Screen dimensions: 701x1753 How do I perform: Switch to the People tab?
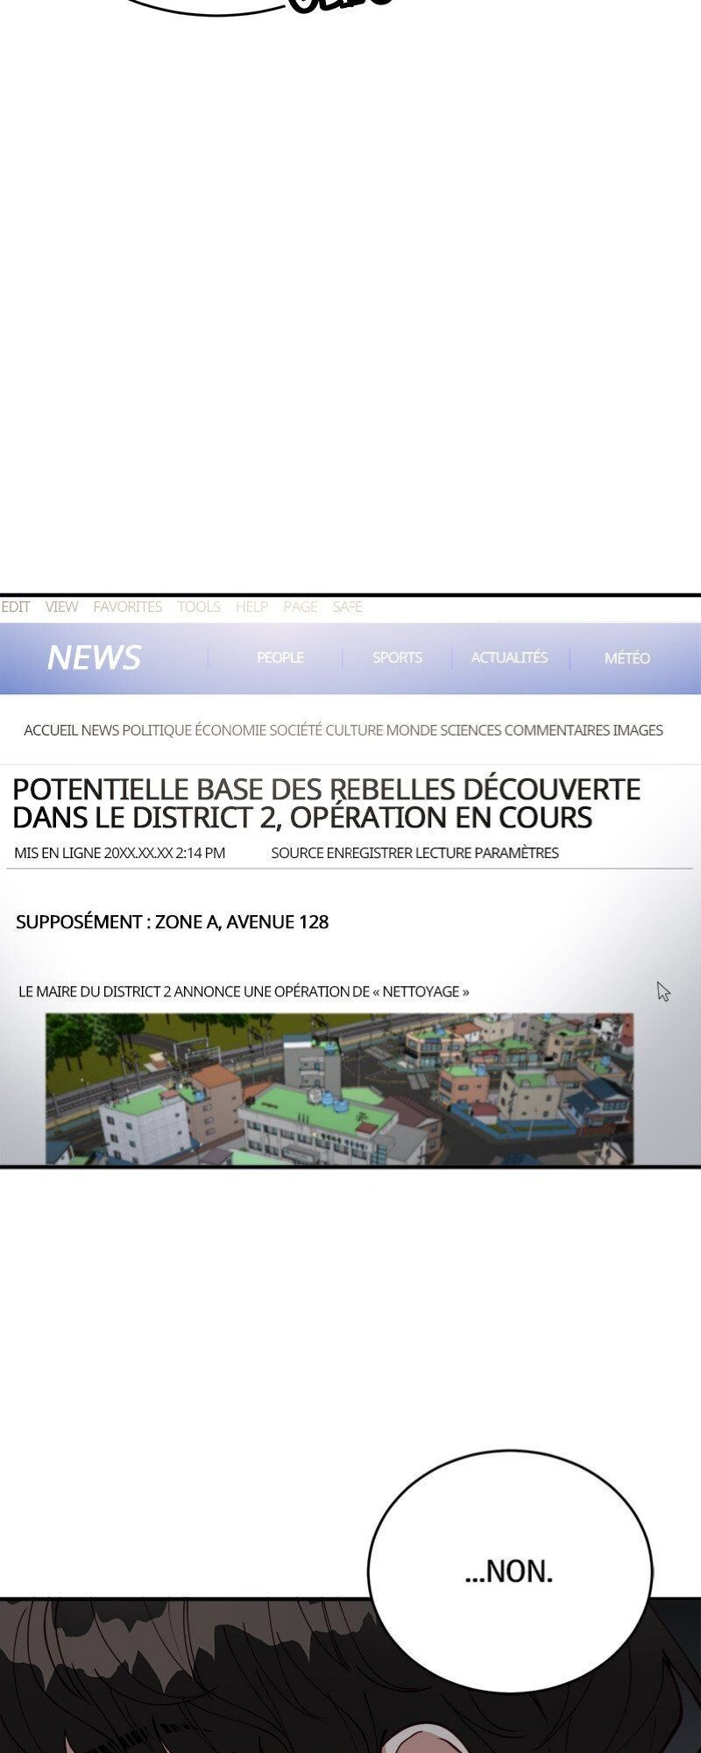pos(280,657)
